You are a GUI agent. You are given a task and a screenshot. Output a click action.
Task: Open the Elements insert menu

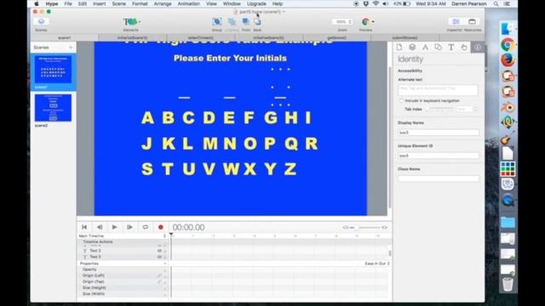click(x=131, y=22)
